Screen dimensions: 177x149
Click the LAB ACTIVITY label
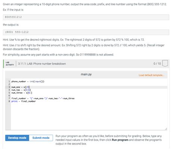[10, 64]
